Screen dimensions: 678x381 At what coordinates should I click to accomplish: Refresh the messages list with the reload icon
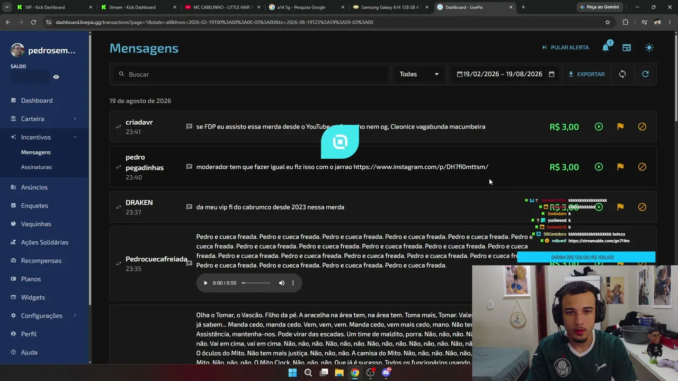coord(645,74)
